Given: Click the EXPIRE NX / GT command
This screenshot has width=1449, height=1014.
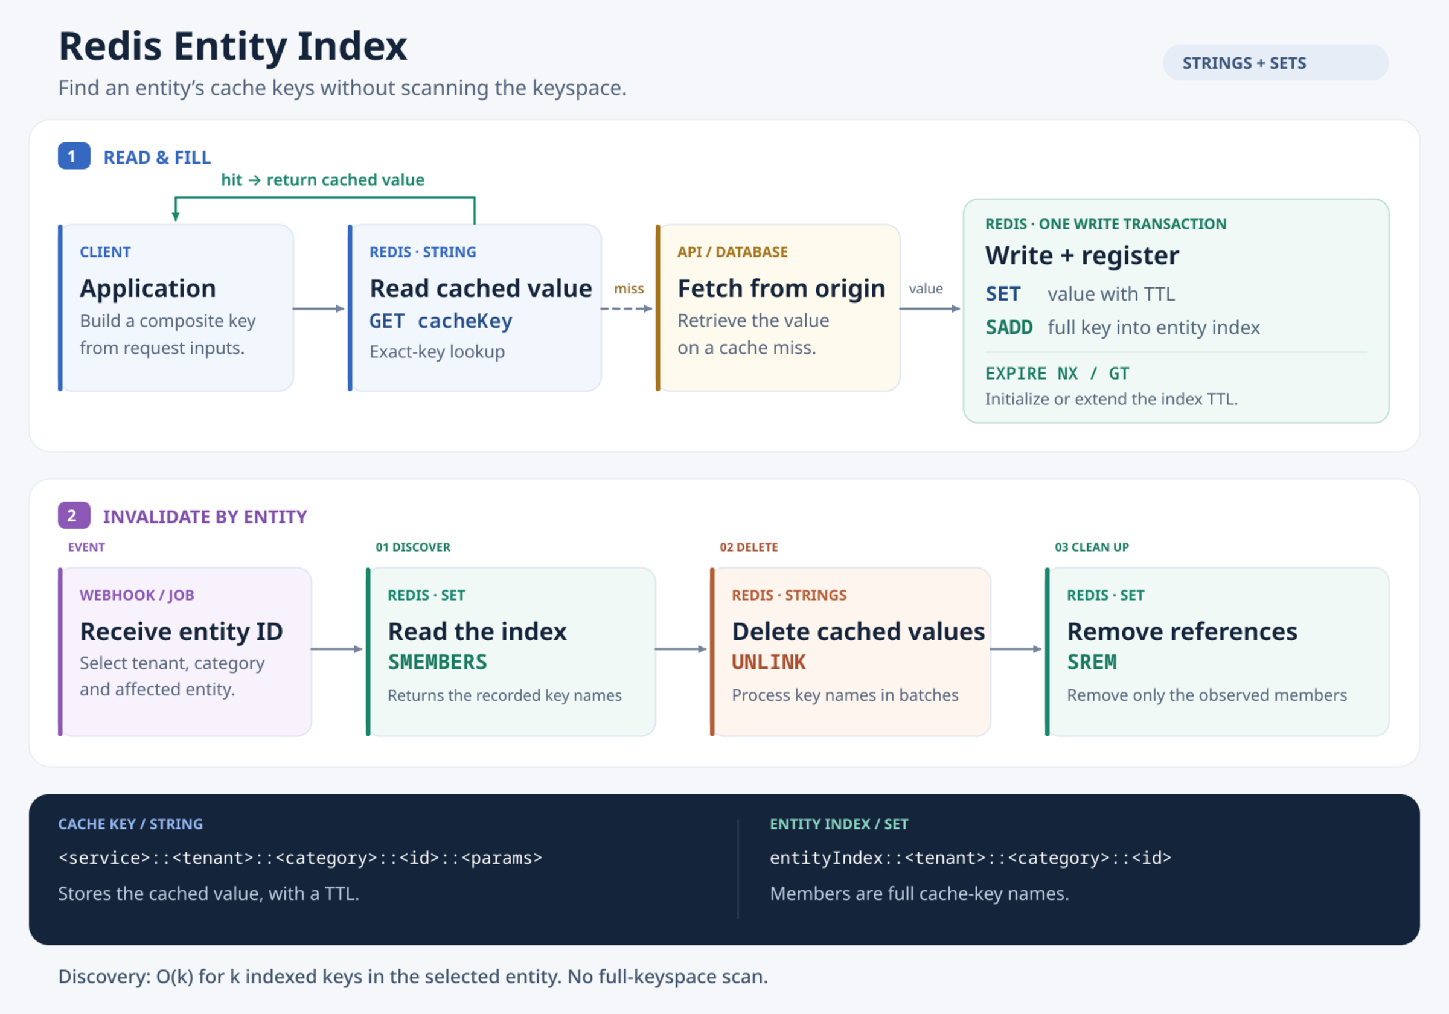Looking at the screenshot, I should point(1057,374).
